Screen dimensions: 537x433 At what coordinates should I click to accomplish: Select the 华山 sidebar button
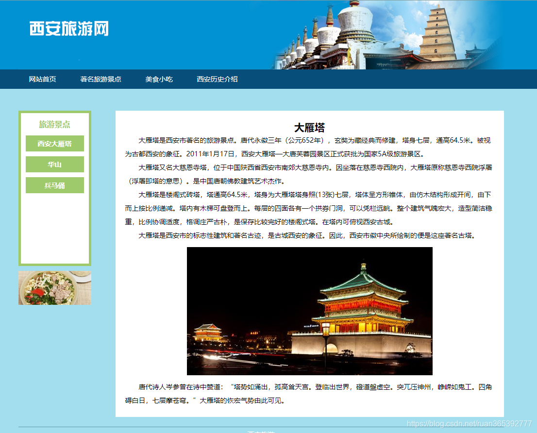tap(54, 164)
